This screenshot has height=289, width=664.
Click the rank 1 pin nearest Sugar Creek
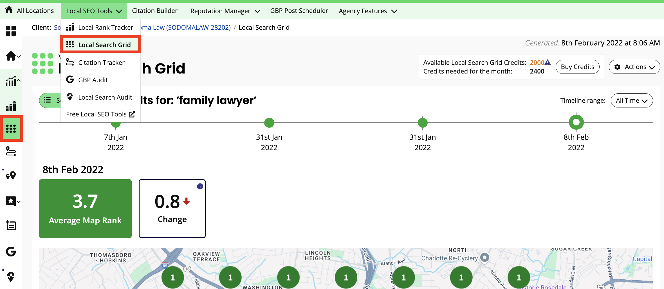pyautogui.click(x=519, y=277)
